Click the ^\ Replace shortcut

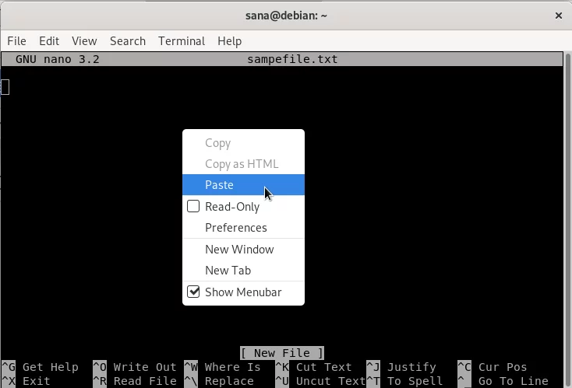click(219, 381)
